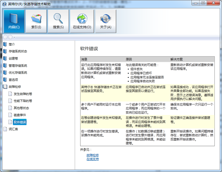Click page icon beside 软件错误
Image resolution: width=222 pixels, height=172 pixels.
pos(10,122)
